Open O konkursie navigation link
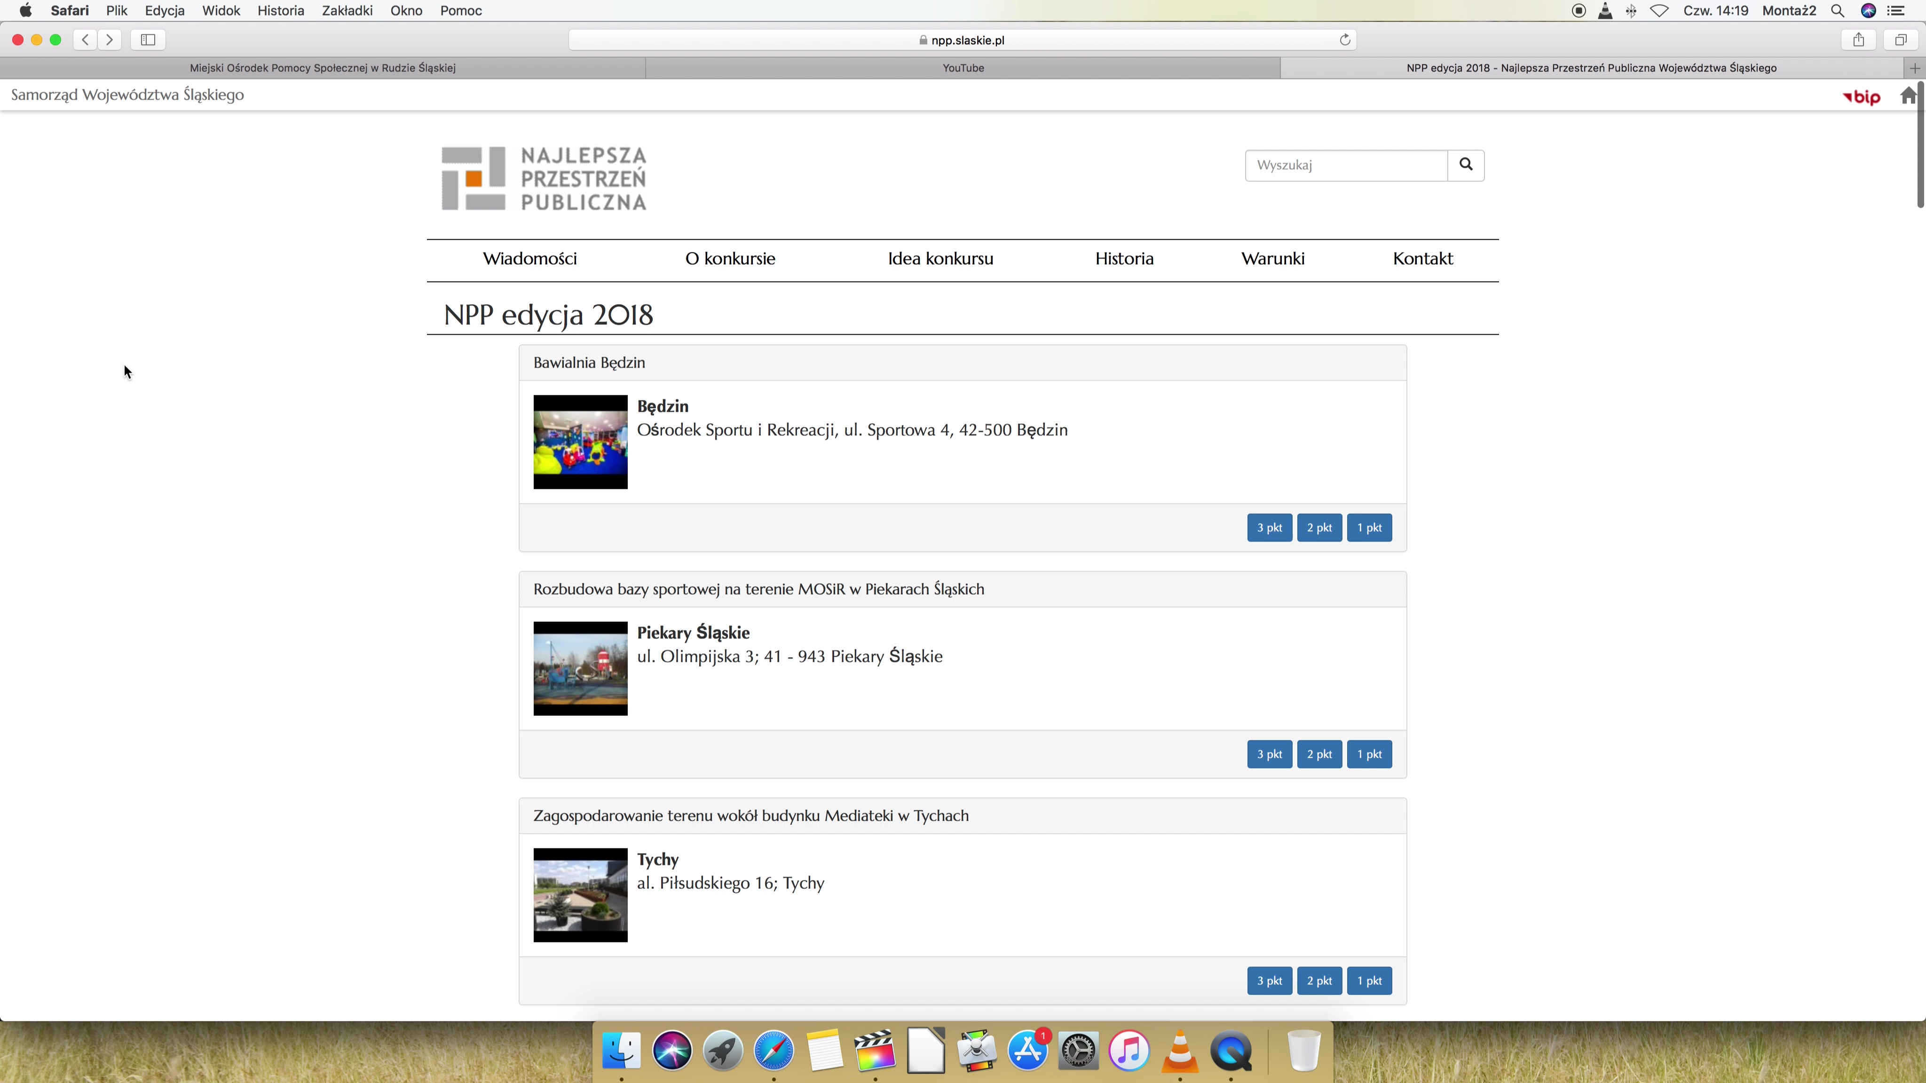This screenshot has height=1083, width=1926. (730, 259)
